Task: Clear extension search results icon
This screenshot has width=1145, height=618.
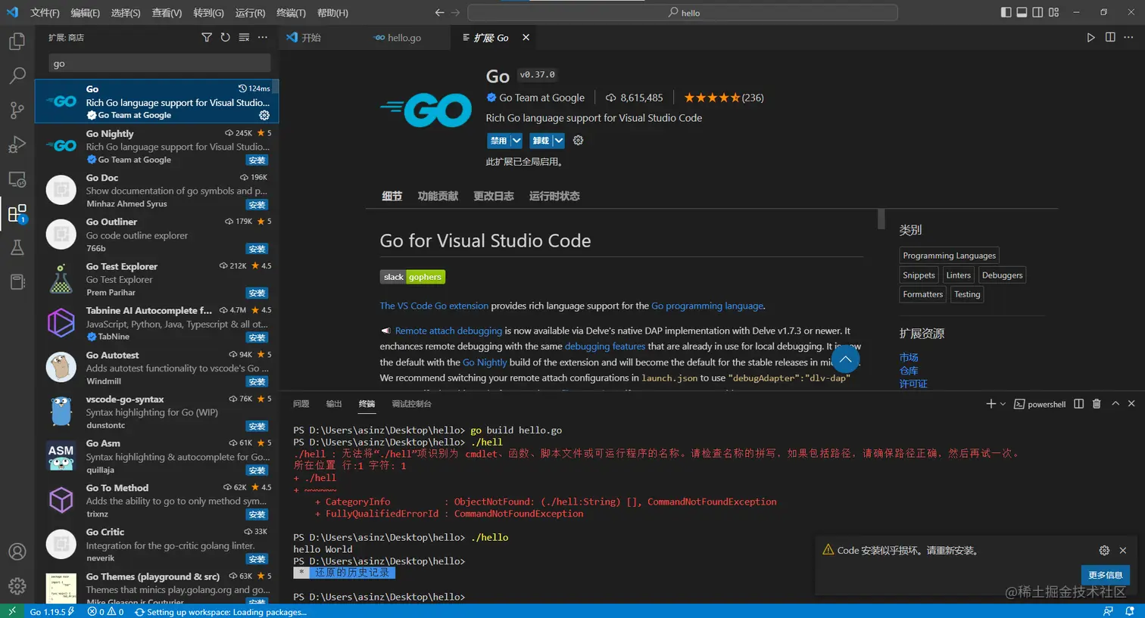Action: (x=244, y=37)
